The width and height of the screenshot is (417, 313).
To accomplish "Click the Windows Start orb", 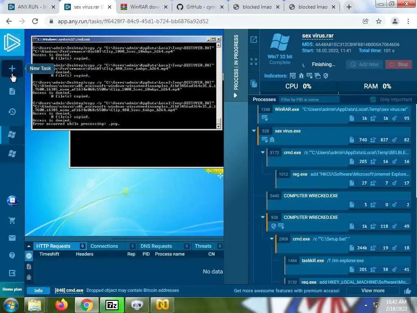I will 11,305.
